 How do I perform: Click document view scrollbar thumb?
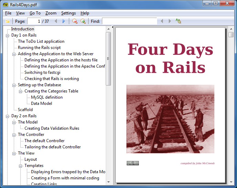pyautogui.click(x=231, y=34)
